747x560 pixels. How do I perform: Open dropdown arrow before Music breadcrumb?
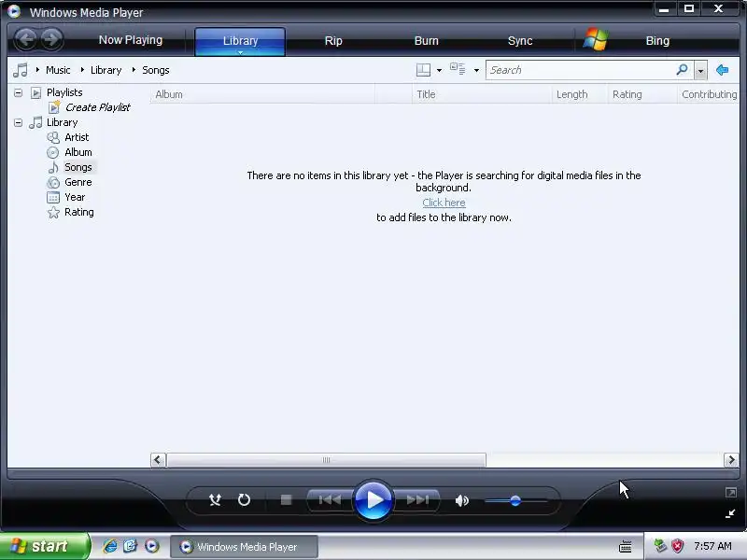37,70
